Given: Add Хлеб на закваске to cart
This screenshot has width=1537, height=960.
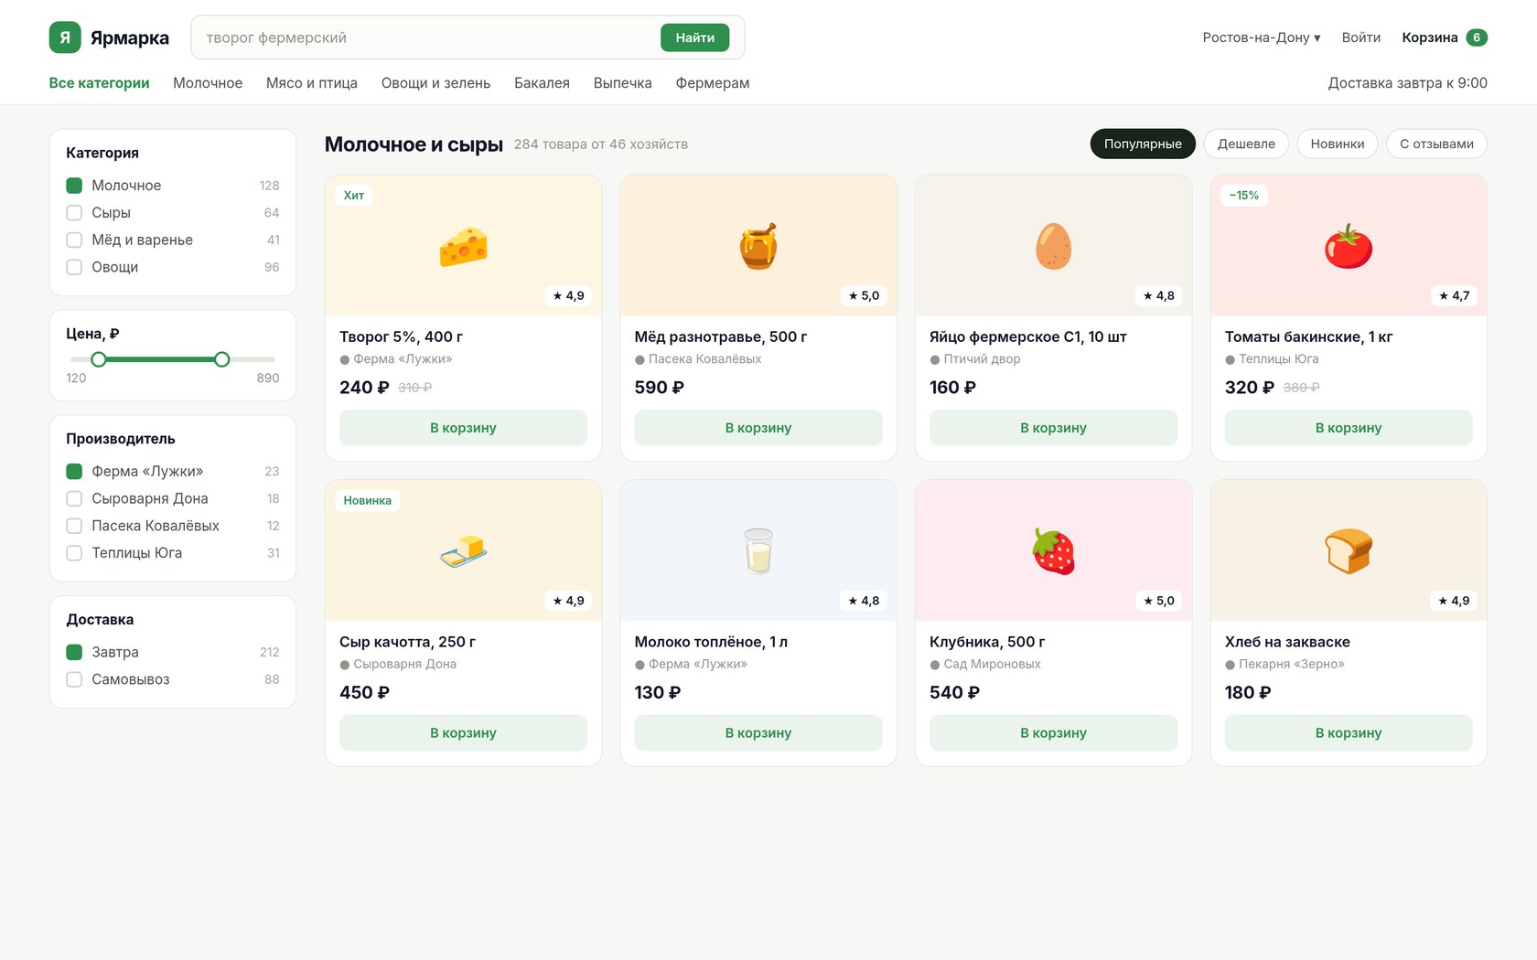Looking at the screenshot, I should coord(1349,733).
